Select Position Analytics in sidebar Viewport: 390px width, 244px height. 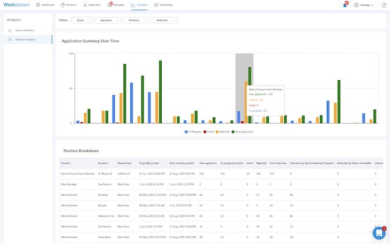[x=25, y=39]
